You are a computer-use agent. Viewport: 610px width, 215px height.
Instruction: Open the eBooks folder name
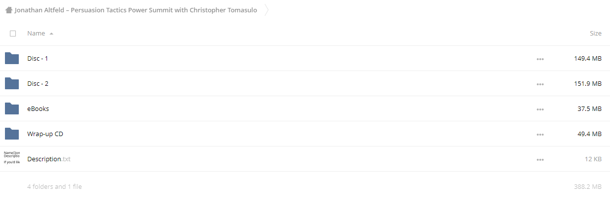tap(38, 108)
